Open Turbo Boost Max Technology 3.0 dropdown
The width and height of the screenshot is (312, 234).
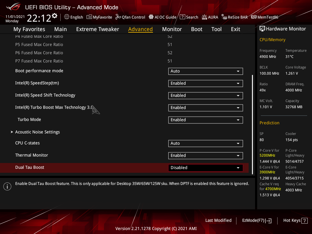click(x=206, y=108)
